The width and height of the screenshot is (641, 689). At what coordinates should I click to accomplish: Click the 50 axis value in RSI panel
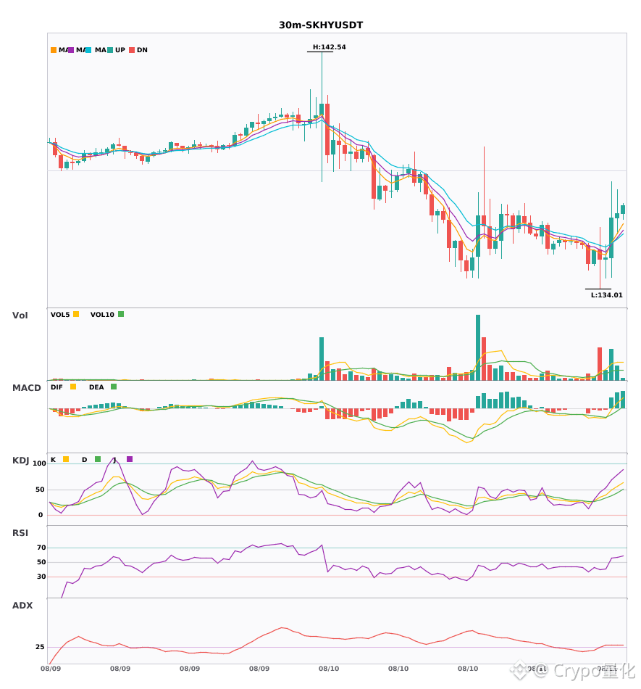tap(41, 562)
